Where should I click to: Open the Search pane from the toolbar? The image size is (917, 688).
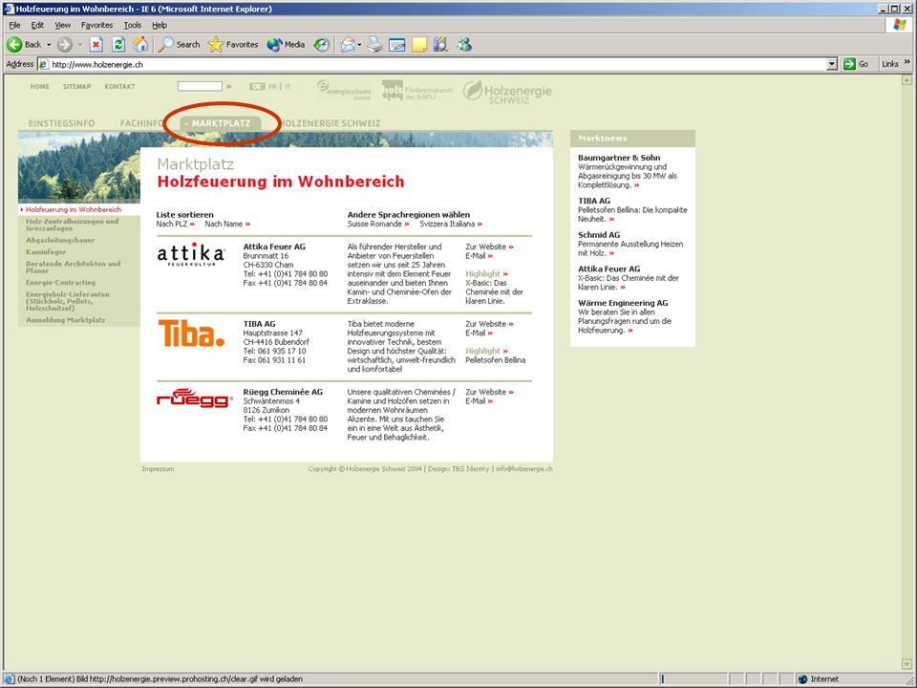pyautogui.click(x=180, y=45)
